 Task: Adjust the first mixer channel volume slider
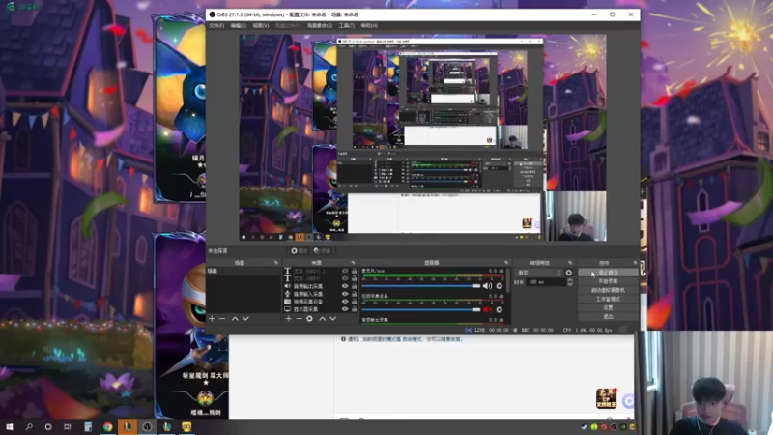pos(421,286)
